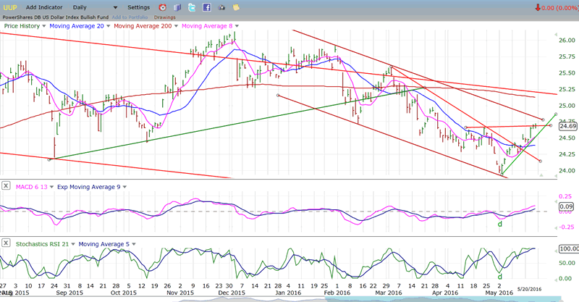The height and width of the screenshot is (302, 579).
Task: Open the book icon in toolbar
Action: (177, 7)
